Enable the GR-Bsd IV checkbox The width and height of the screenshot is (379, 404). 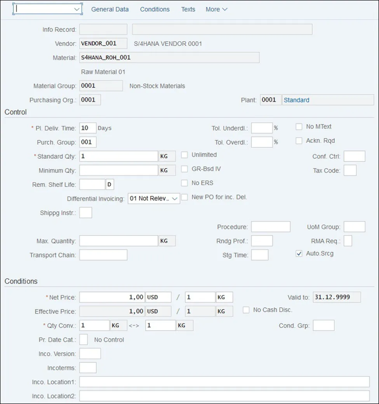[x=184, y=169]
